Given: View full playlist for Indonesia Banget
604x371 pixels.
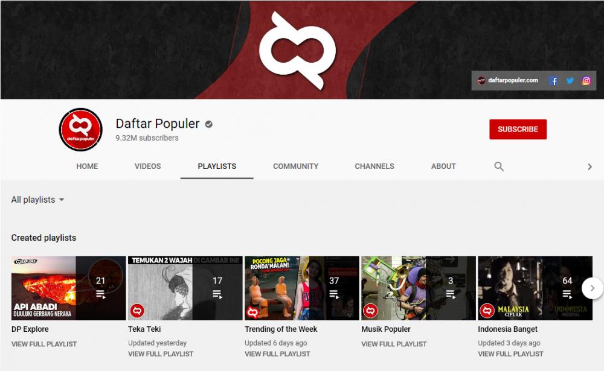Looking at the screenshot, I should point(511,354).
